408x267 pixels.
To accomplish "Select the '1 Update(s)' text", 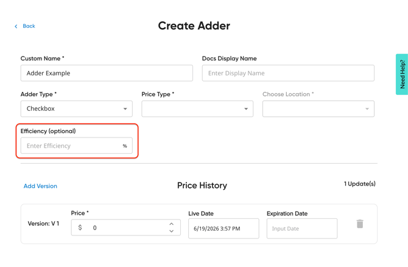I will pyautogui.click(x=360, y=184).
